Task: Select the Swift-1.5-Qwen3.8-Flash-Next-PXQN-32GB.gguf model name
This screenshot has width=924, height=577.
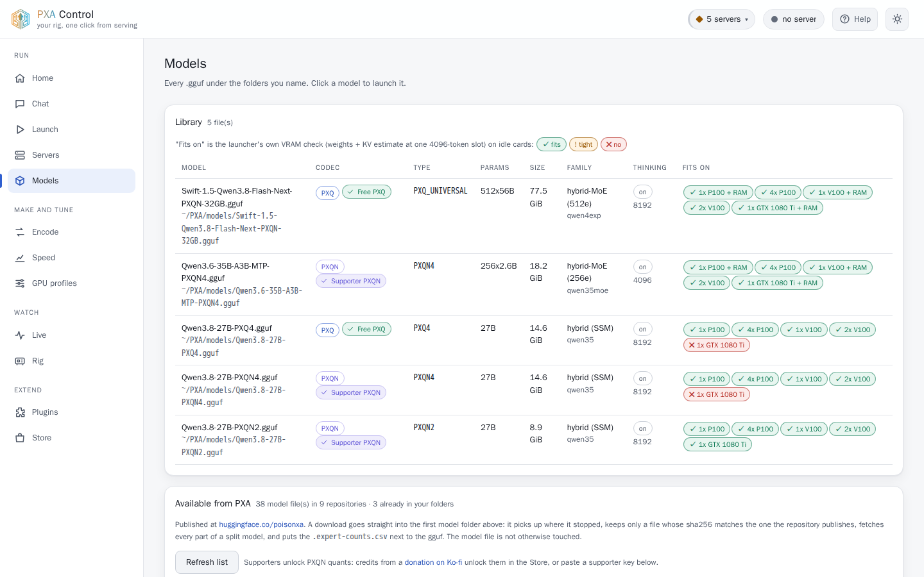Action: coord(237,197)
